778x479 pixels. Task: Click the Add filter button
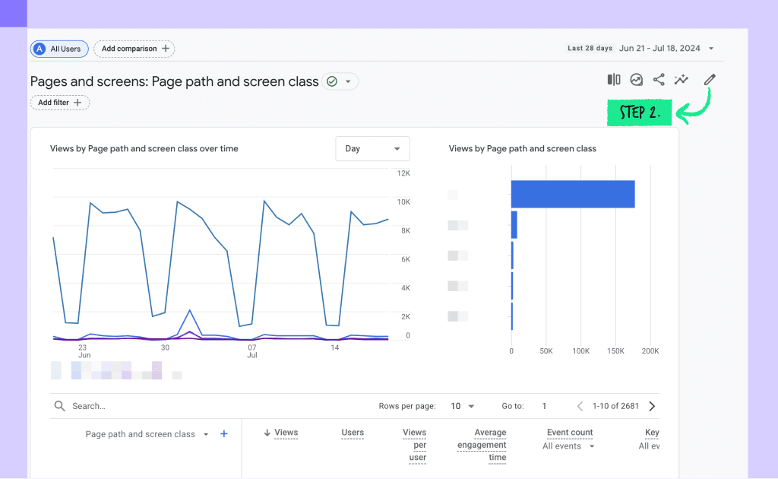click(x=60, y=102)
